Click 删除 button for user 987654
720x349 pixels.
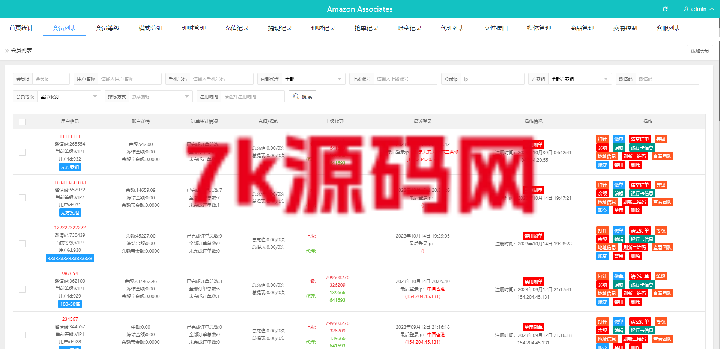pyautogui.click(x=635, y=302)
